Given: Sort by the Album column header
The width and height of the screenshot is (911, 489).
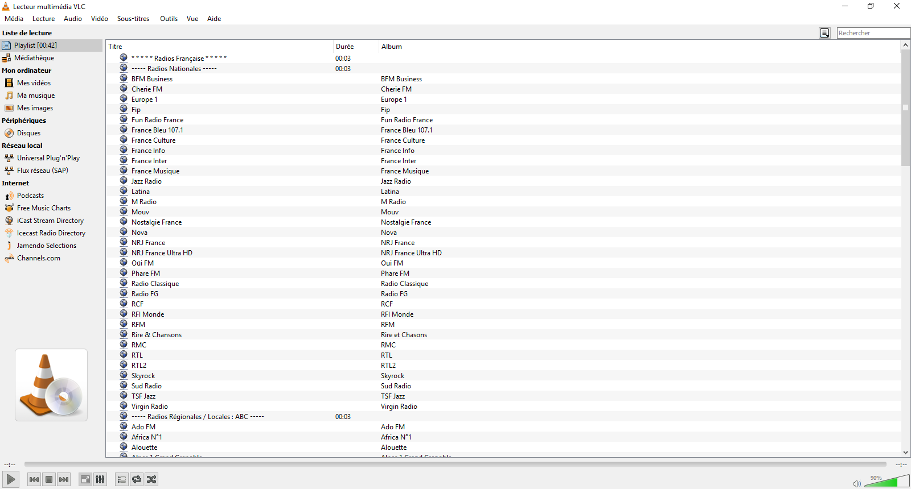Looking at the screenshot, I should pos(640,47).
